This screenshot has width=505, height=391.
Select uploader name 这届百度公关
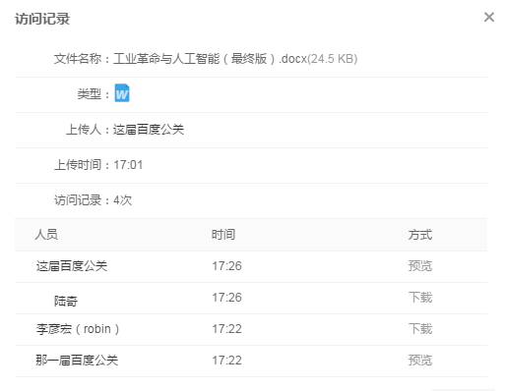(149, 130)
